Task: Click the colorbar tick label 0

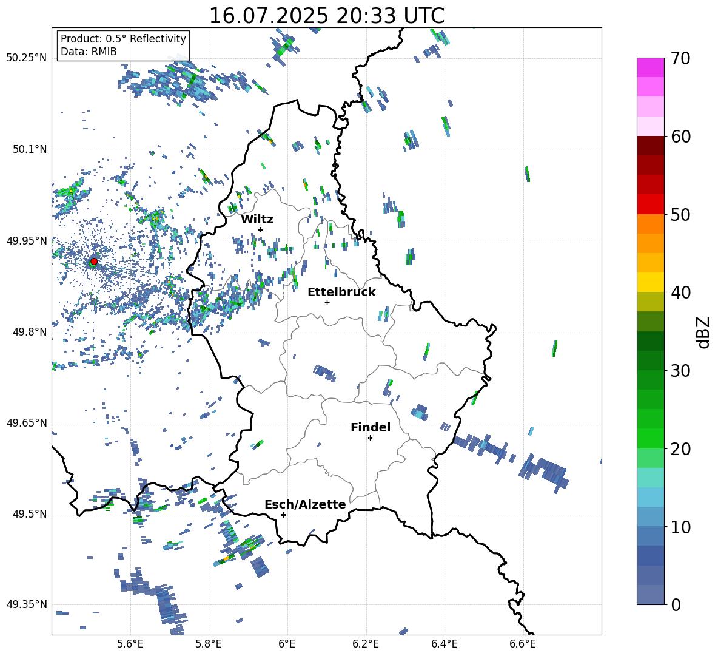Action: 676,604
